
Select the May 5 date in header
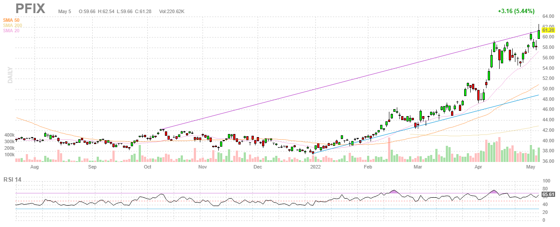pyautogui.click(x=64, y=11)
